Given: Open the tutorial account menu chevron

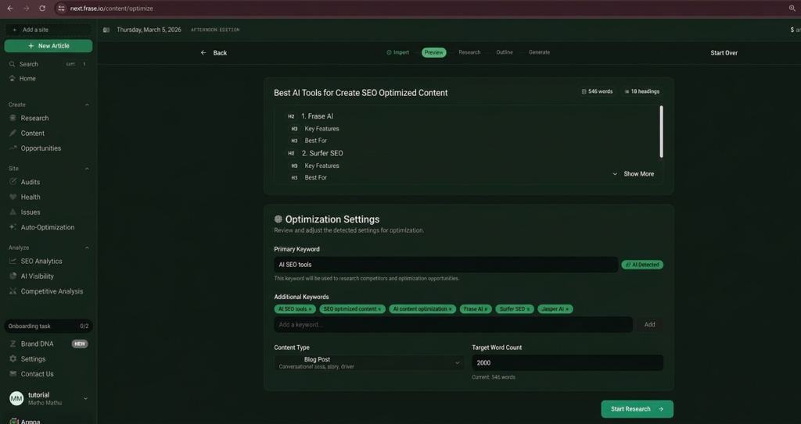Looking at the screenshot, I should click(85, 398).
